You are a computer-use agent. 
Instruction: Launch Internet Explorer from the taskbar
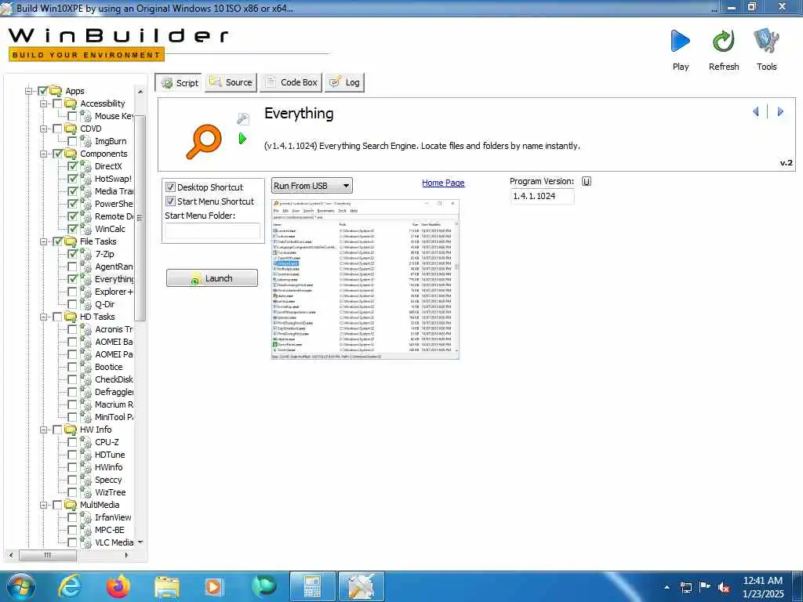(70, 586)
